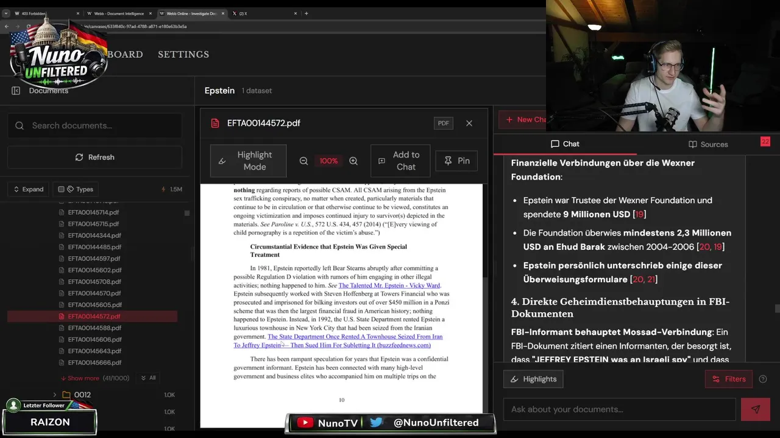
Task: Click the Types tag icon
Action: point(71,189)
